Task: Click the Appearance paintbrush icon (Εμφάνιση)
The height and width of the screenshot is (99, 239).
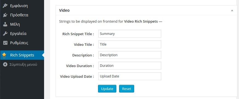Action: pyautogui.click(x=5, y=6)
